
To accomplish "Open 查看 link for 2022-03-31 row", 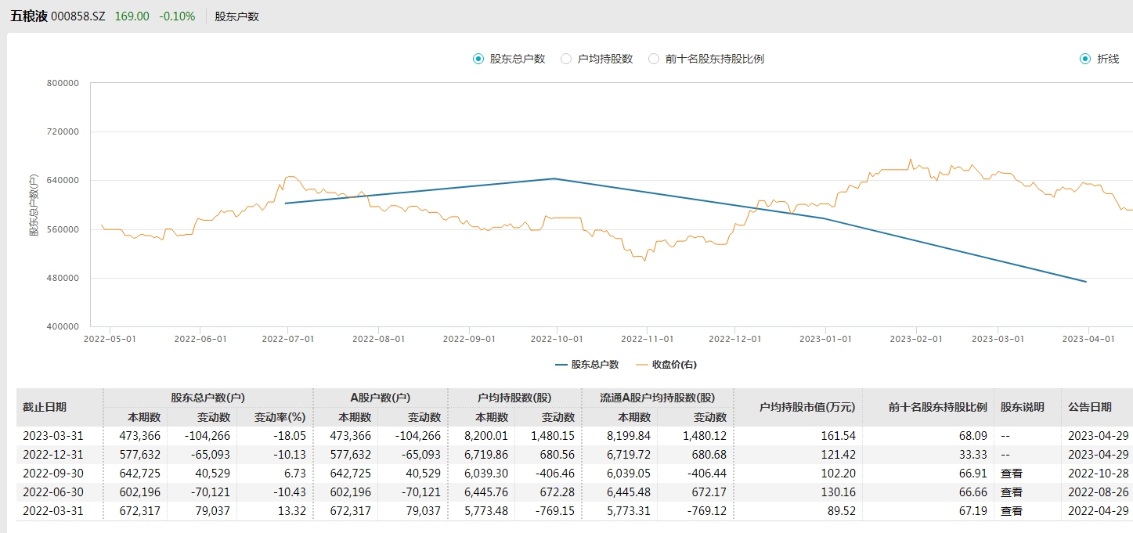I will (x=1012, y=511).
